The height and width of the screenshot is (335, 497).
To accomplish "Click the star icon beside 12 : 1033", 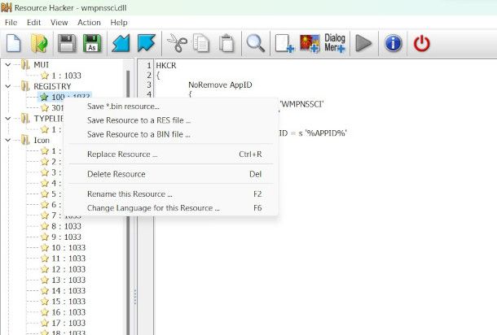I will [x=45, y=269].
